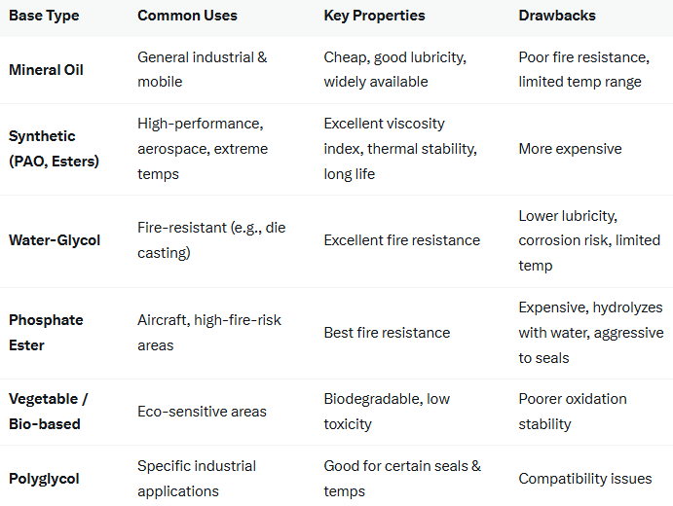Click the Polyglycol base type cell
Image resolution: width=673 pixels, height=506 pixels.
click(44, 479)
